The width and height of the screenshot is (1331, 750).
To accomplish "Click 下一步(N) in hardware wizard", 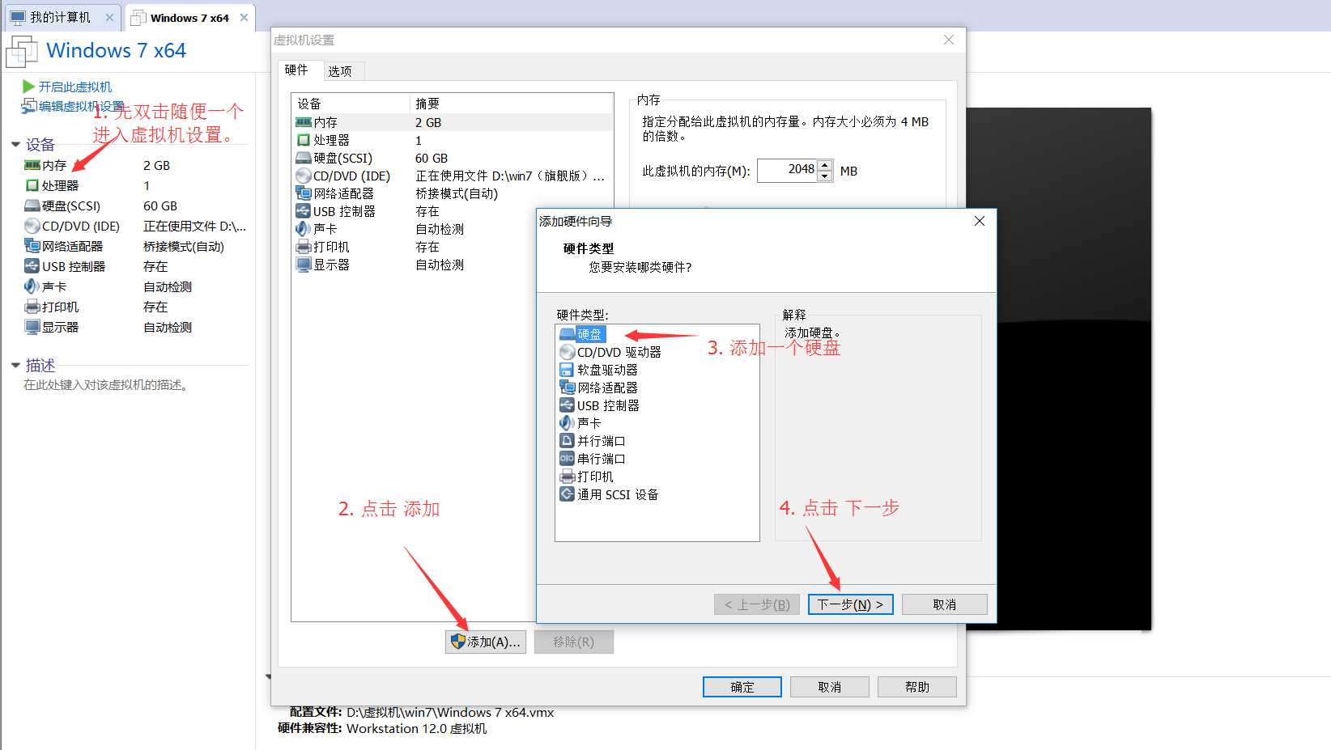I will pos(851,604).
